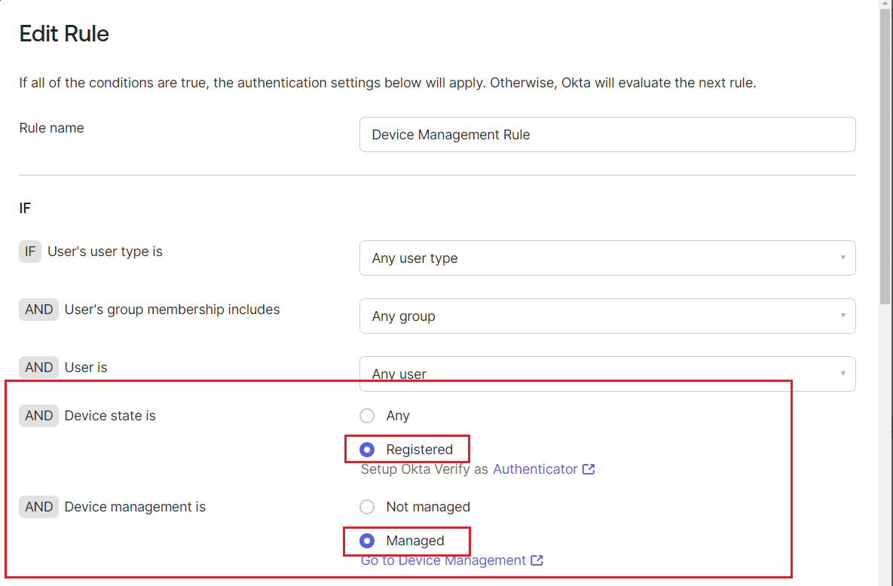Click the external link icon beside Go to Device Management
The width and height of the screenshot is (893, 586).
(537, 560)
